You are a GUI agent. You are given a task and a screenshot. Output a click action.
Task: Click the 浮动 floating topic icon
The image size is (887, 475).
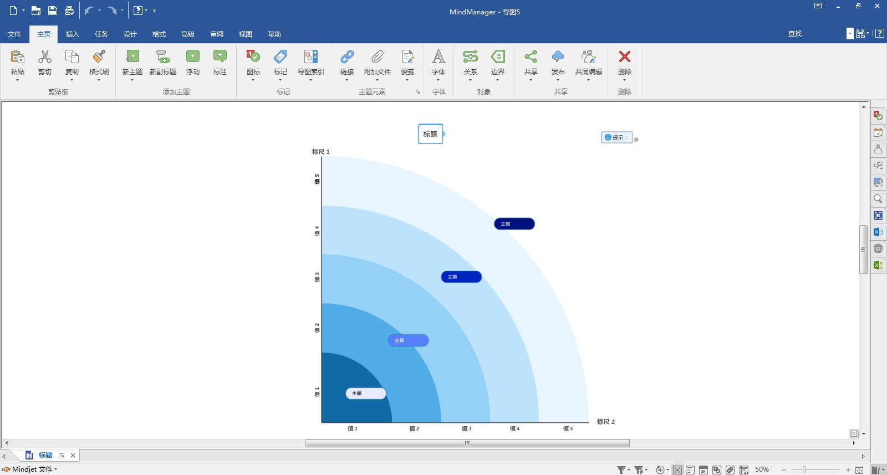click(192, 57)
